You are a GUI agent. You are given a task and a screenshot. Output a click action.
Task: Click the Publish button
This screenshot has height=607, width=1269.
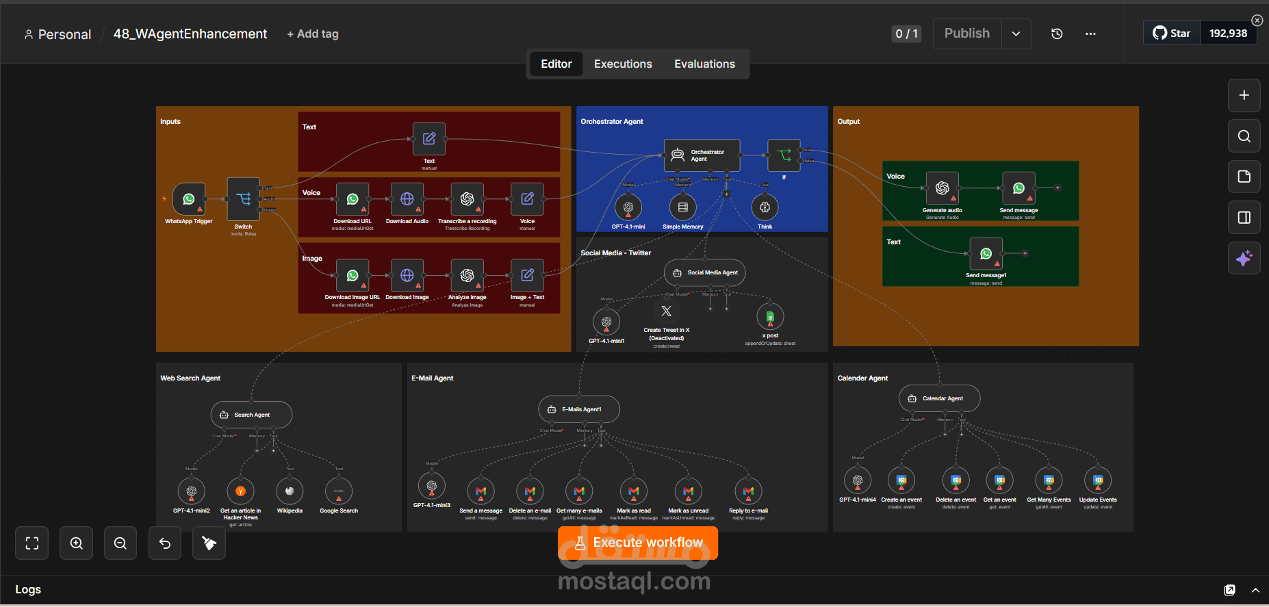coord(967,34)
